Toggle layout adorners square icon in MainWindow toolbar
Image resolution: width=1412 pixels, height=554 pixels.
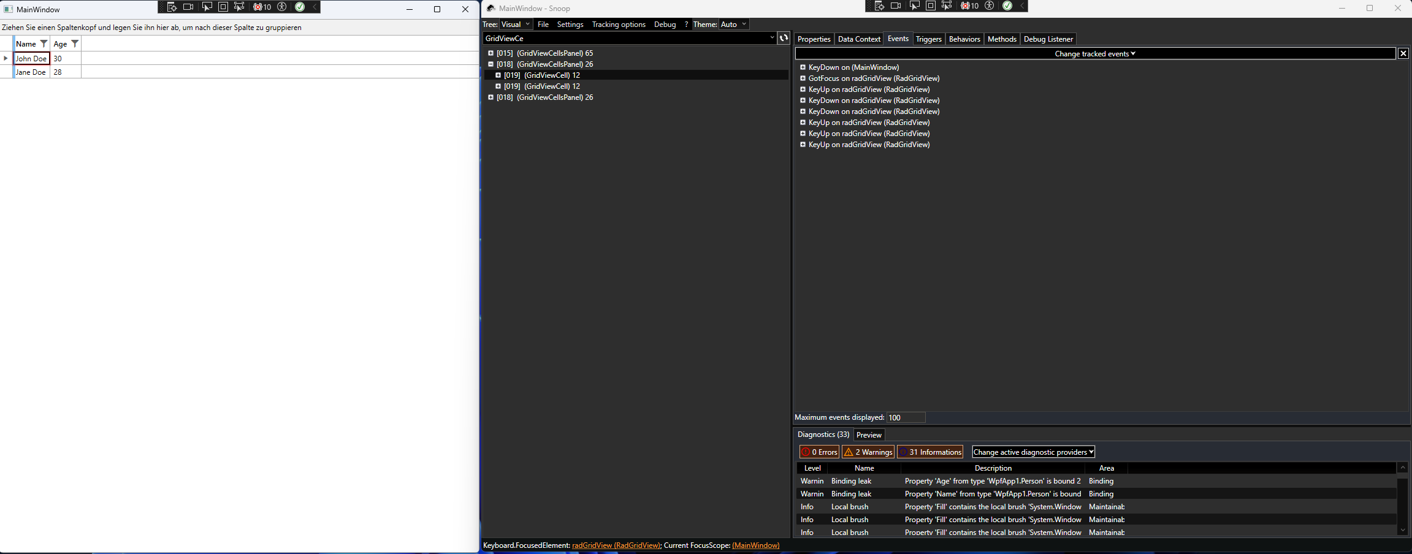[223, 7]
